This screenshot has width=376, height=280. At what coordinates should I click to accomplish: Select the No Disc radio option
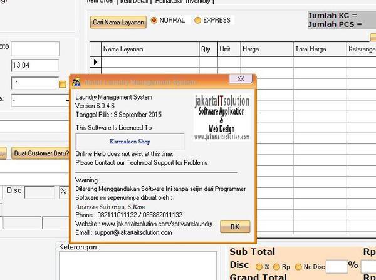tap(298, 265)
